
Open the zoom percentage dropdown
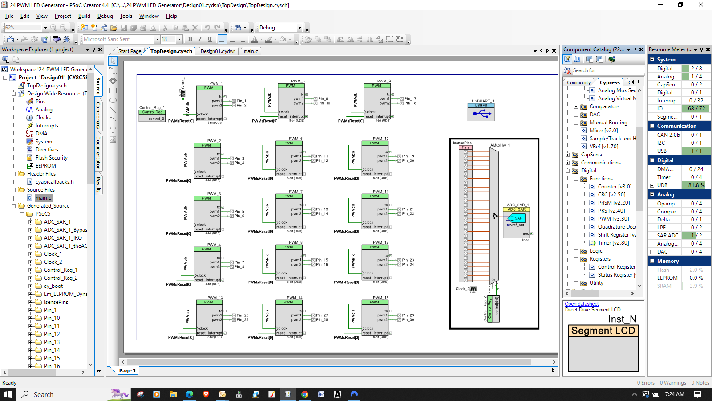point(45,28)
